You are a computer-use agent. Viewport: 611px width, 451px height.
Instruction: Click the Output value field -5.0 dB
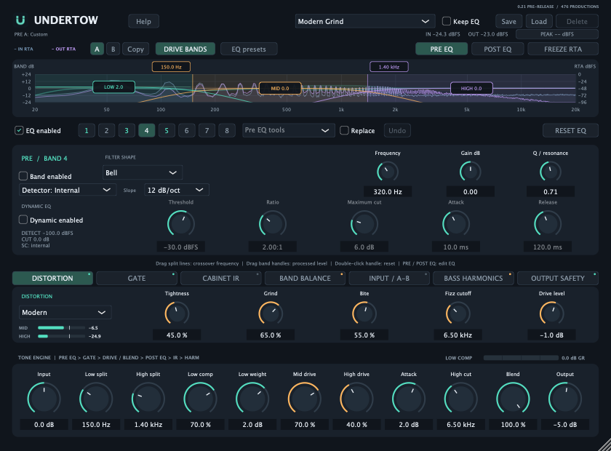point(565,425)
